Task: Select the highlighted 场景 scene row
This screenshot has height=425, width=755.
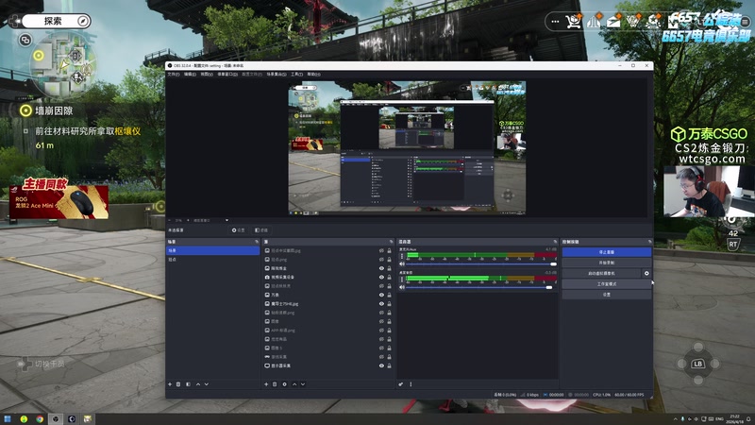Action: 213,250
